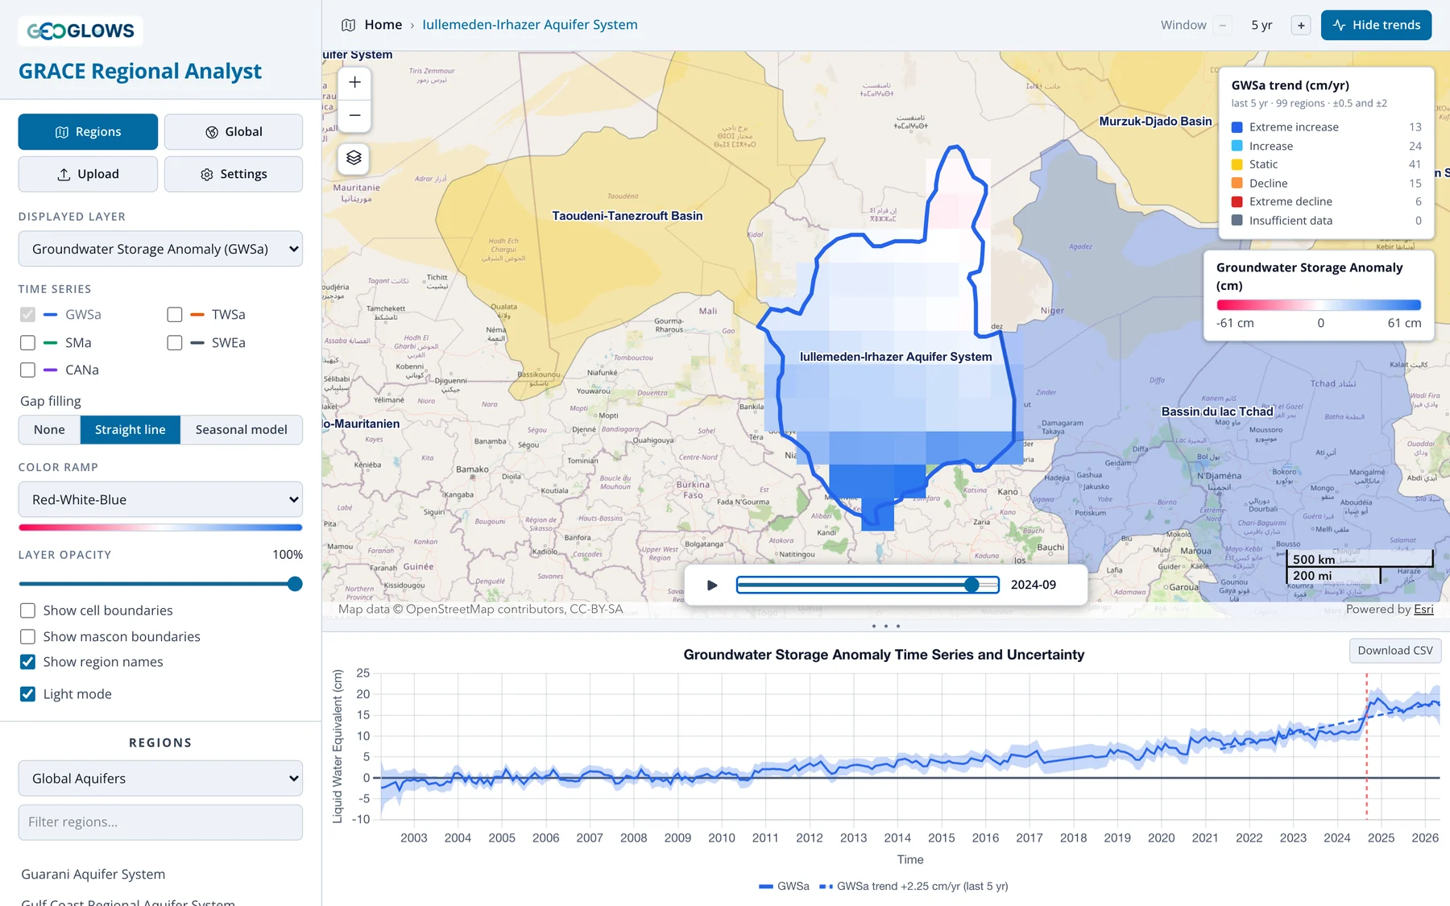Image resolution: width=1450 pixels, height=906 pixels.
Task: Download the time series CSV
Action: [x=1395, y=650]
